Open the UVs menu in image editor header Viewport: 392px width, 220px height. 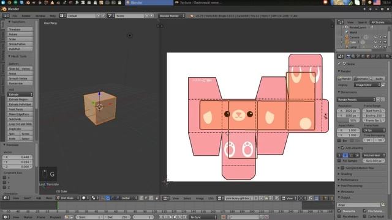point(211,198)
